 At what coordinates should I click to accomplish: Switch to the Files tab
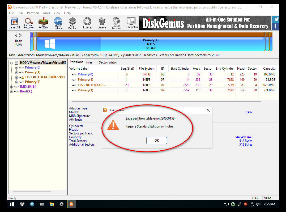pyautogui.click(x=89, y=62)
